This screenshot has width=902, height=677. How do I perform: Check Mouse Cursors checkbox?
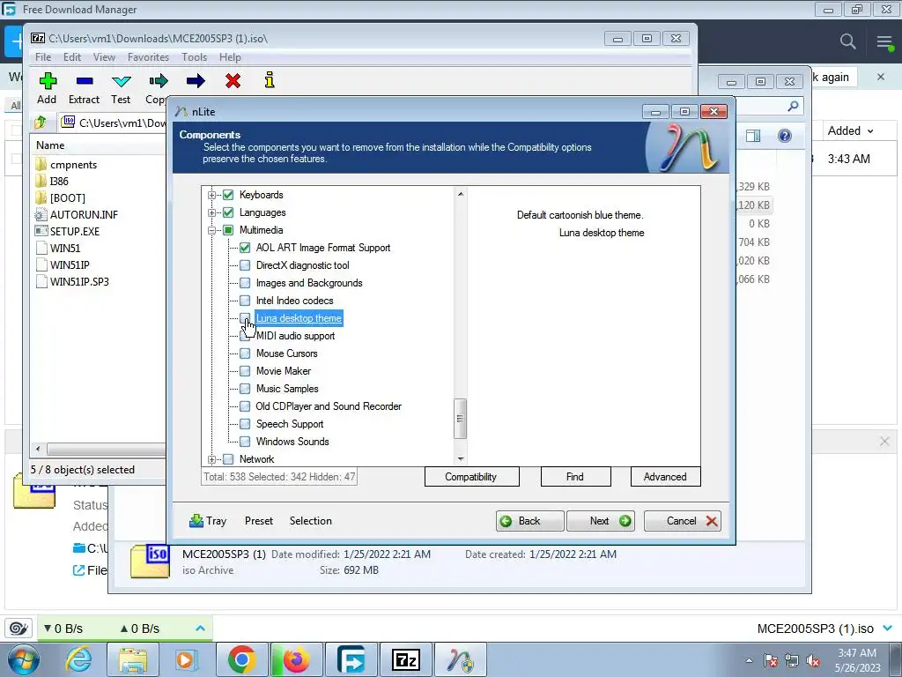click(x=245, y=353)
